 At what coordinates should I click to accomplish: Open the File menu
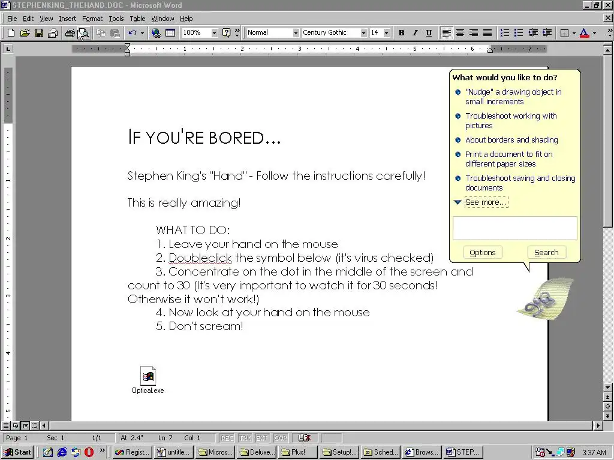point(12,19)
